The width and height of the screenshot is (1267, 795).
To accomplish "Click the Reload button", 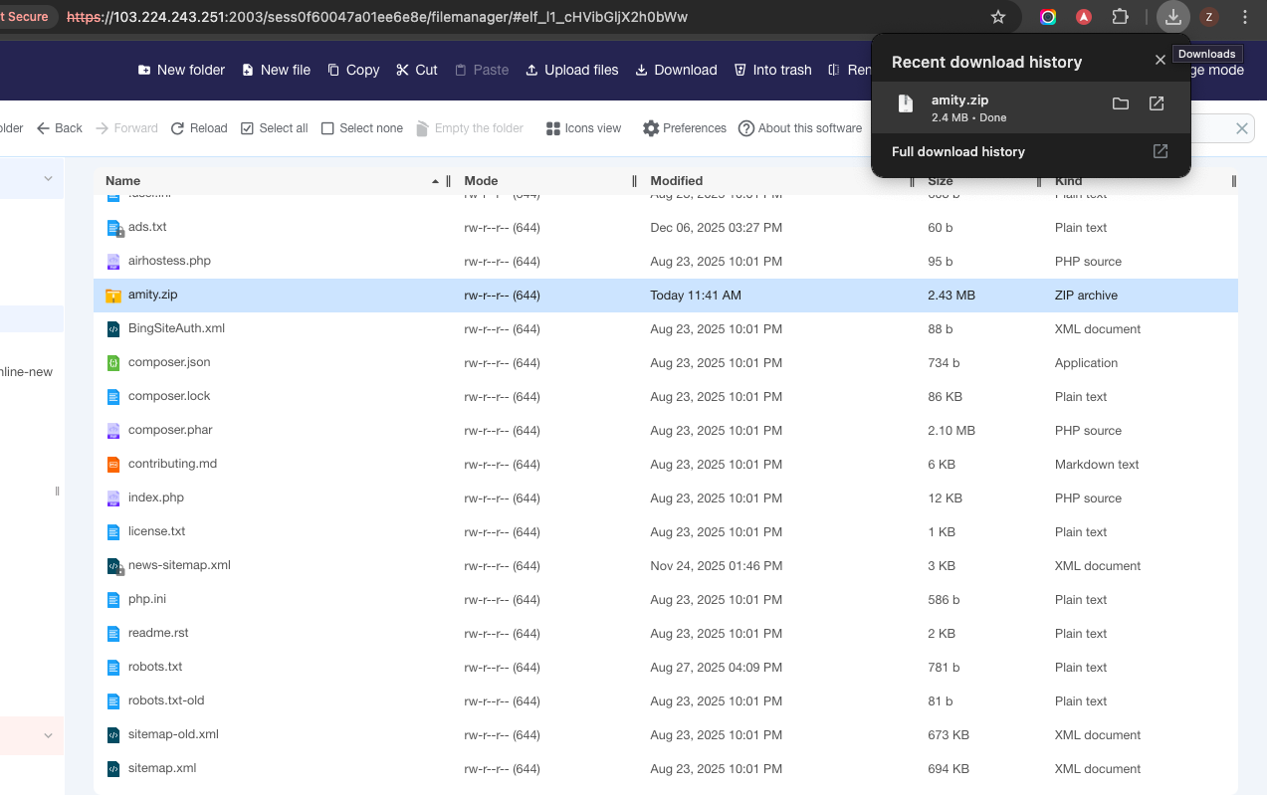I will [199, 128].
